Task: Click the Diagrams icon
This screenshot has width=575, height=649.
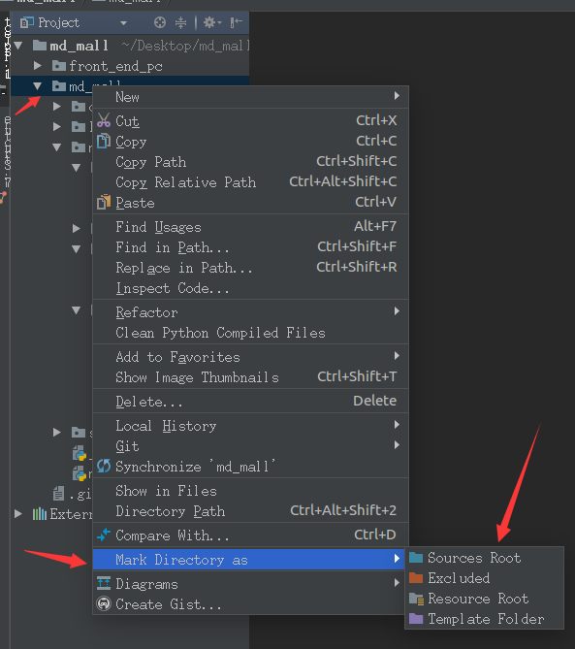Action: (x=104, y=583)
